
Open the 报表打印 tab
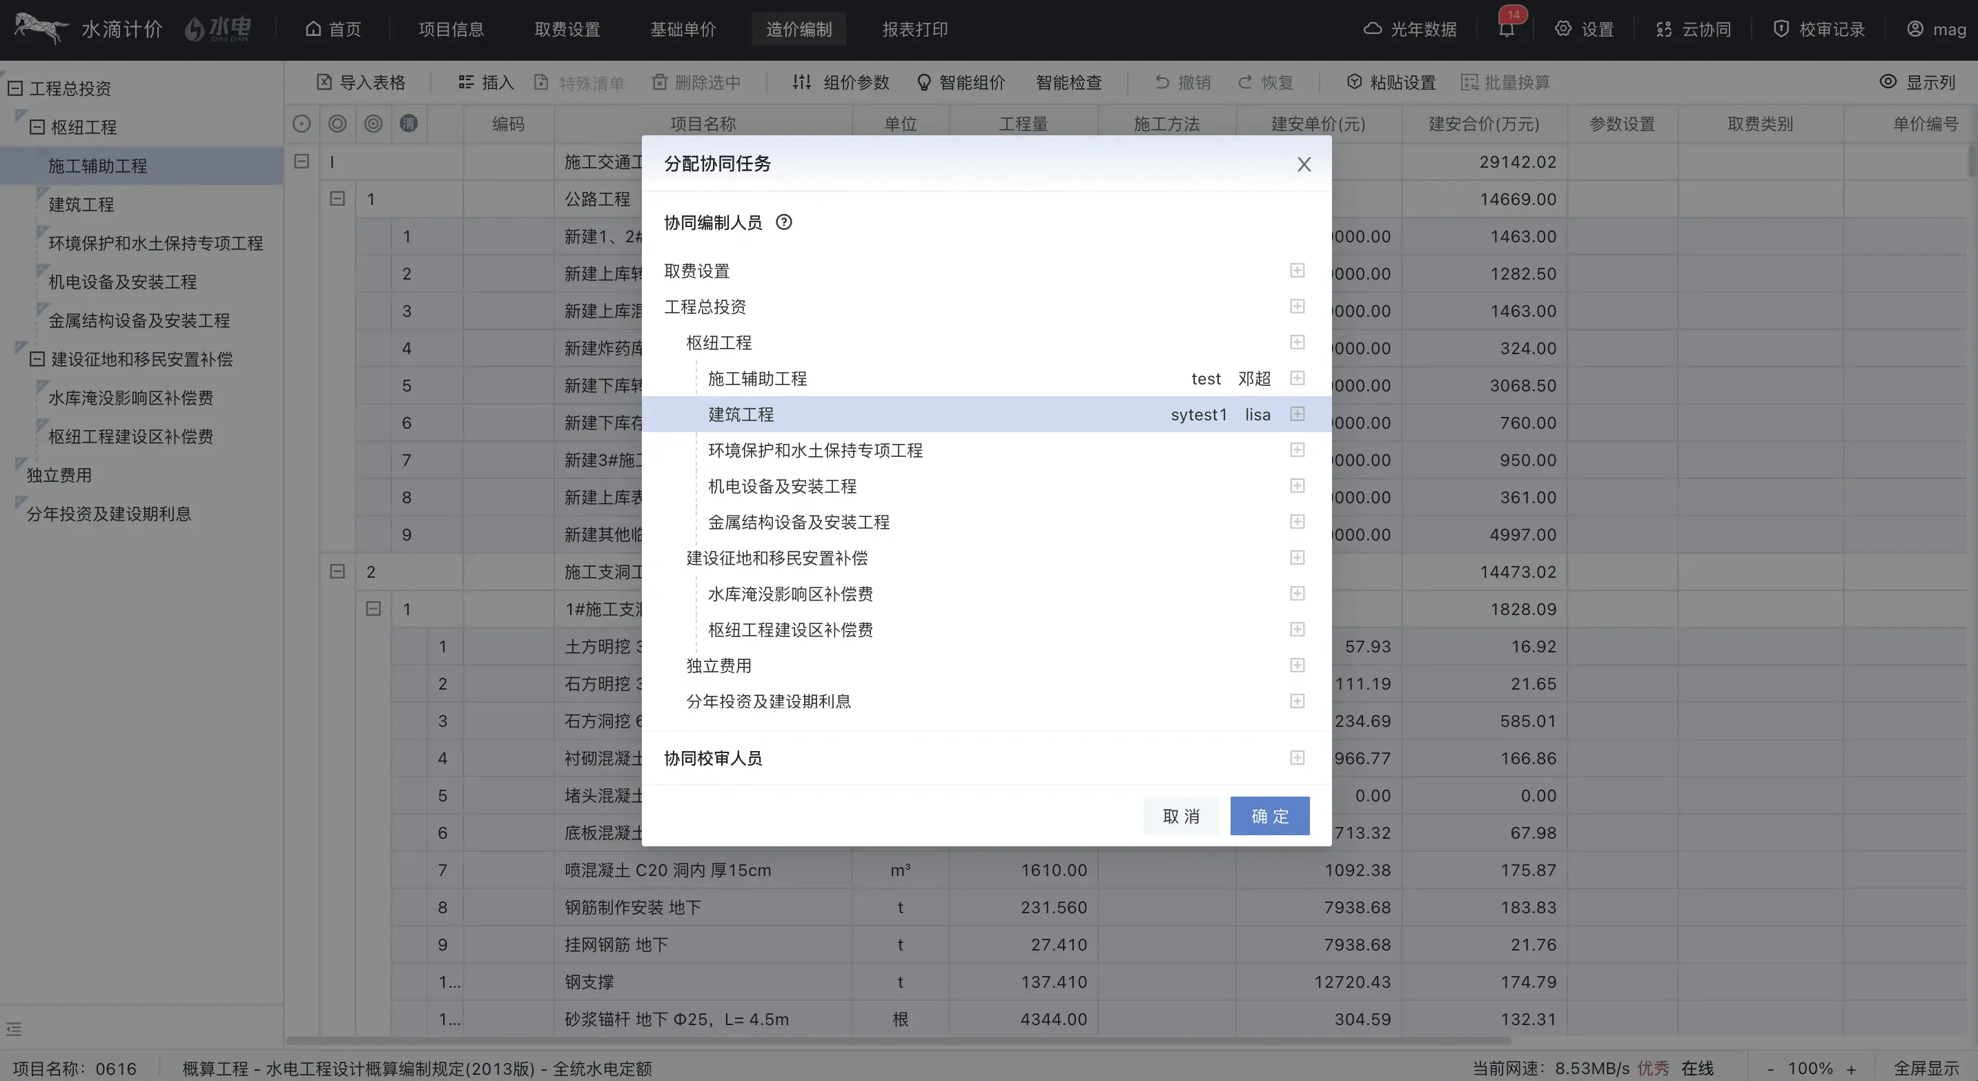(x=914, y=29)
